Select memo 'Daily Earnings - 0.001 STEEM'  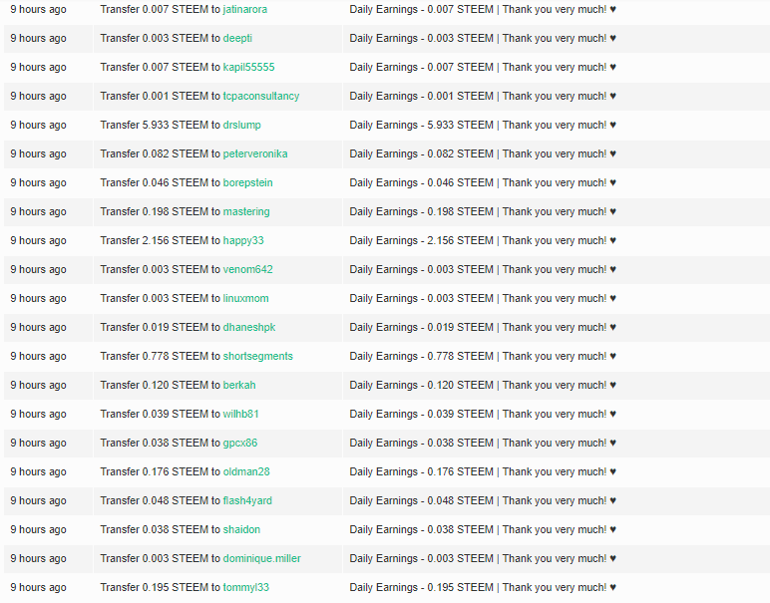421,96
